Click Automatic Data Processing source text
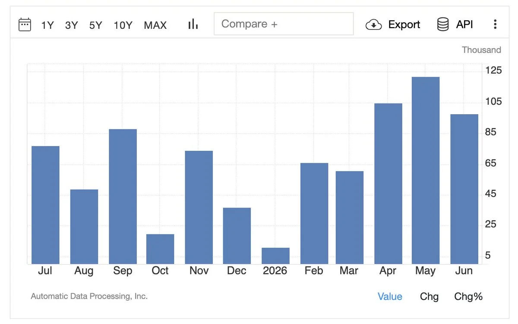The image size is (518, 324). click(89, 296)
